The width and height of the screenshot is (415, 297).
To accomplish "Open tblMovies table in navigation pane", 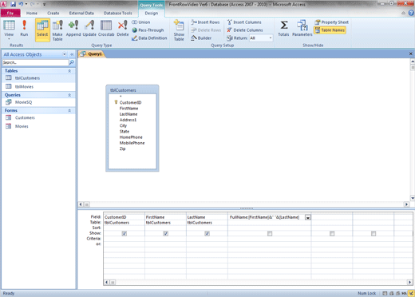I will pos(38,86).
